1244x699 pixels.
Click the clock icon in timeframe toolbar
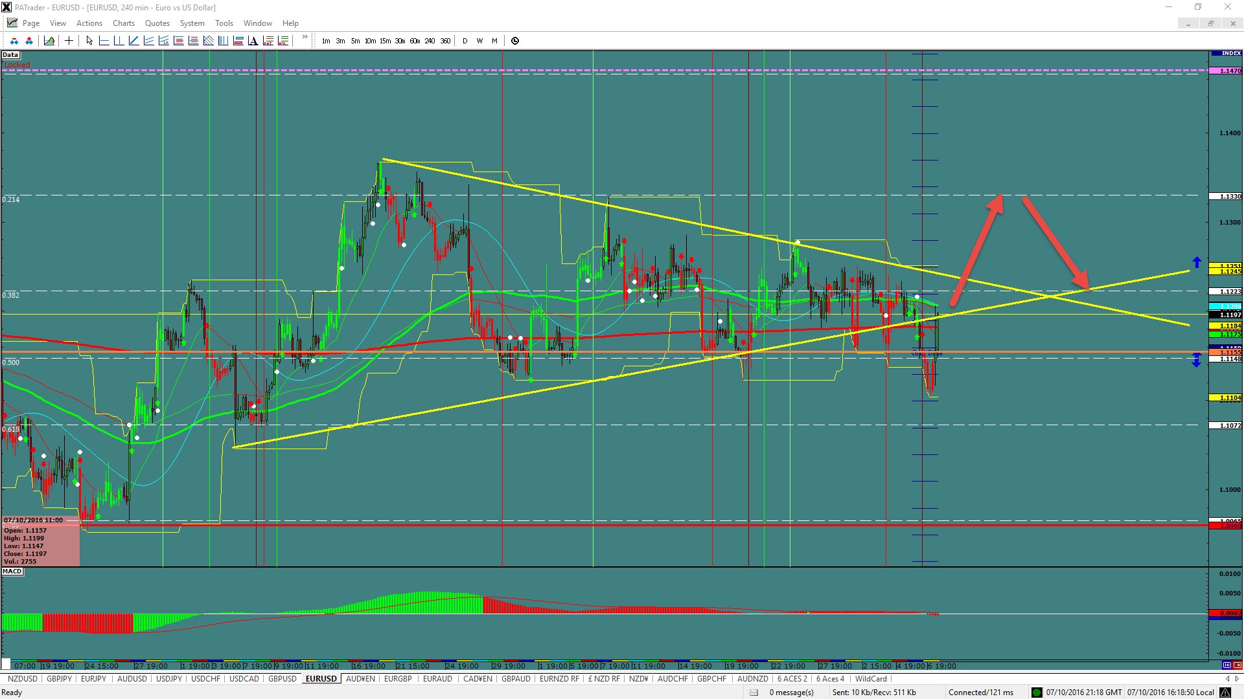515,41
